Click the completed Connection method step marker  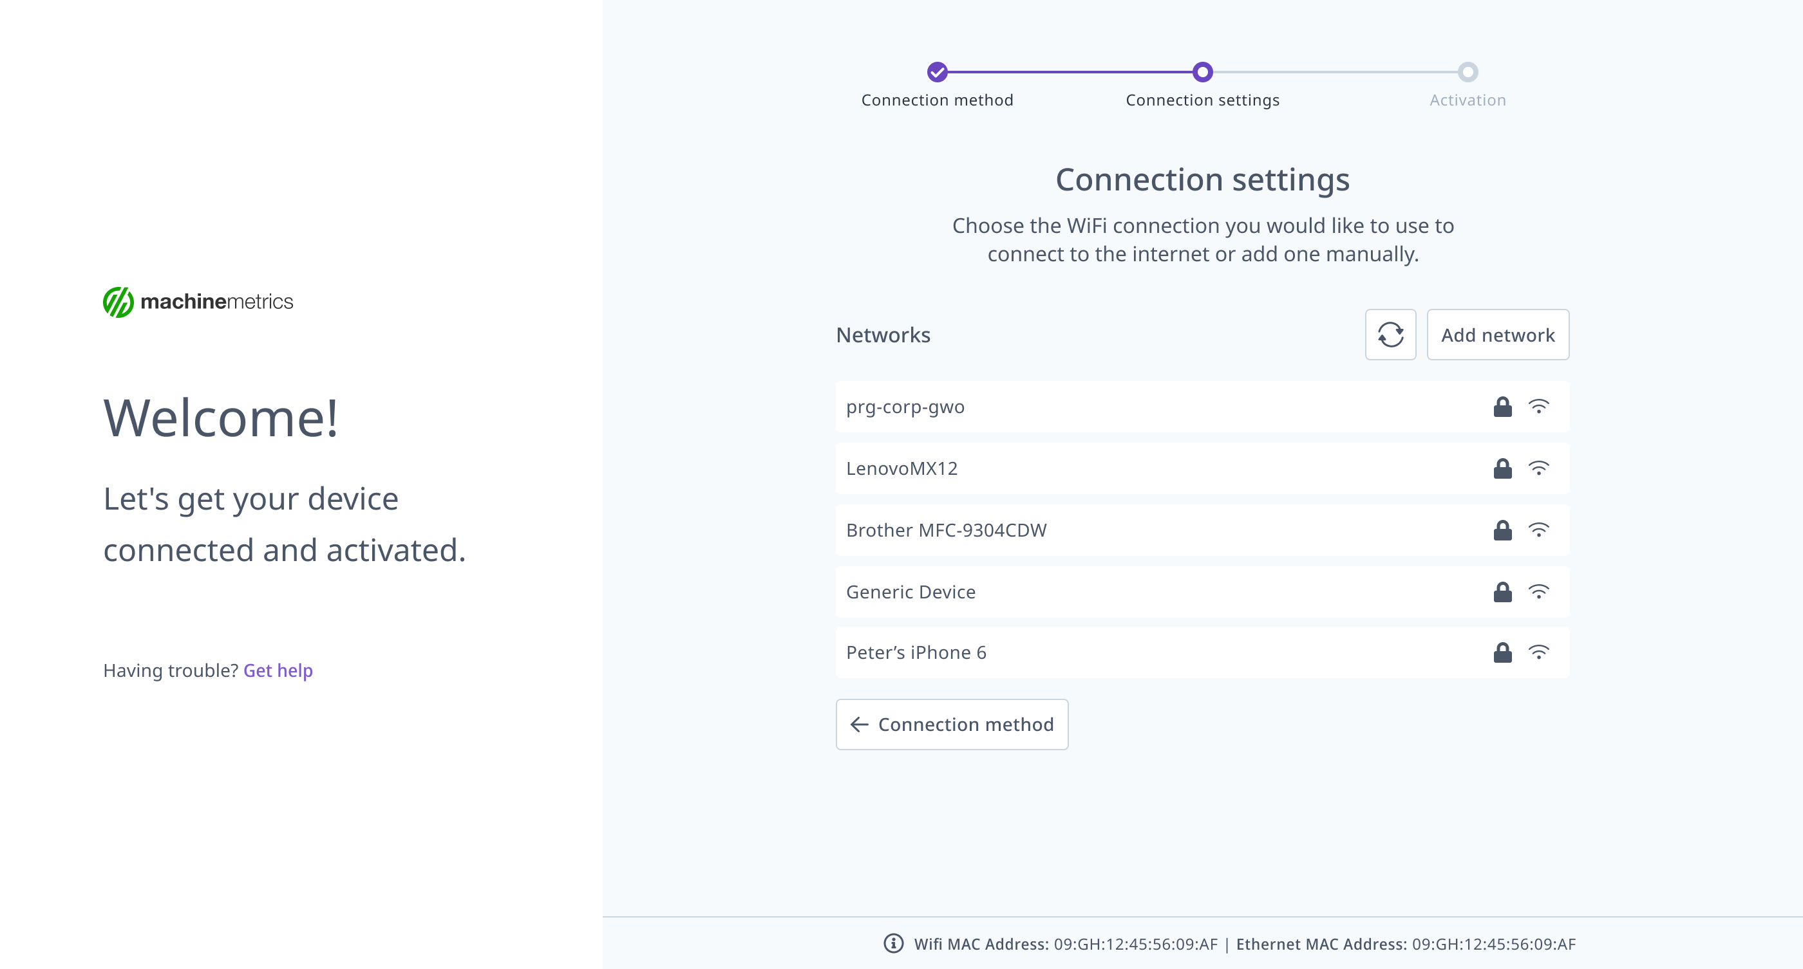point(937,73)
